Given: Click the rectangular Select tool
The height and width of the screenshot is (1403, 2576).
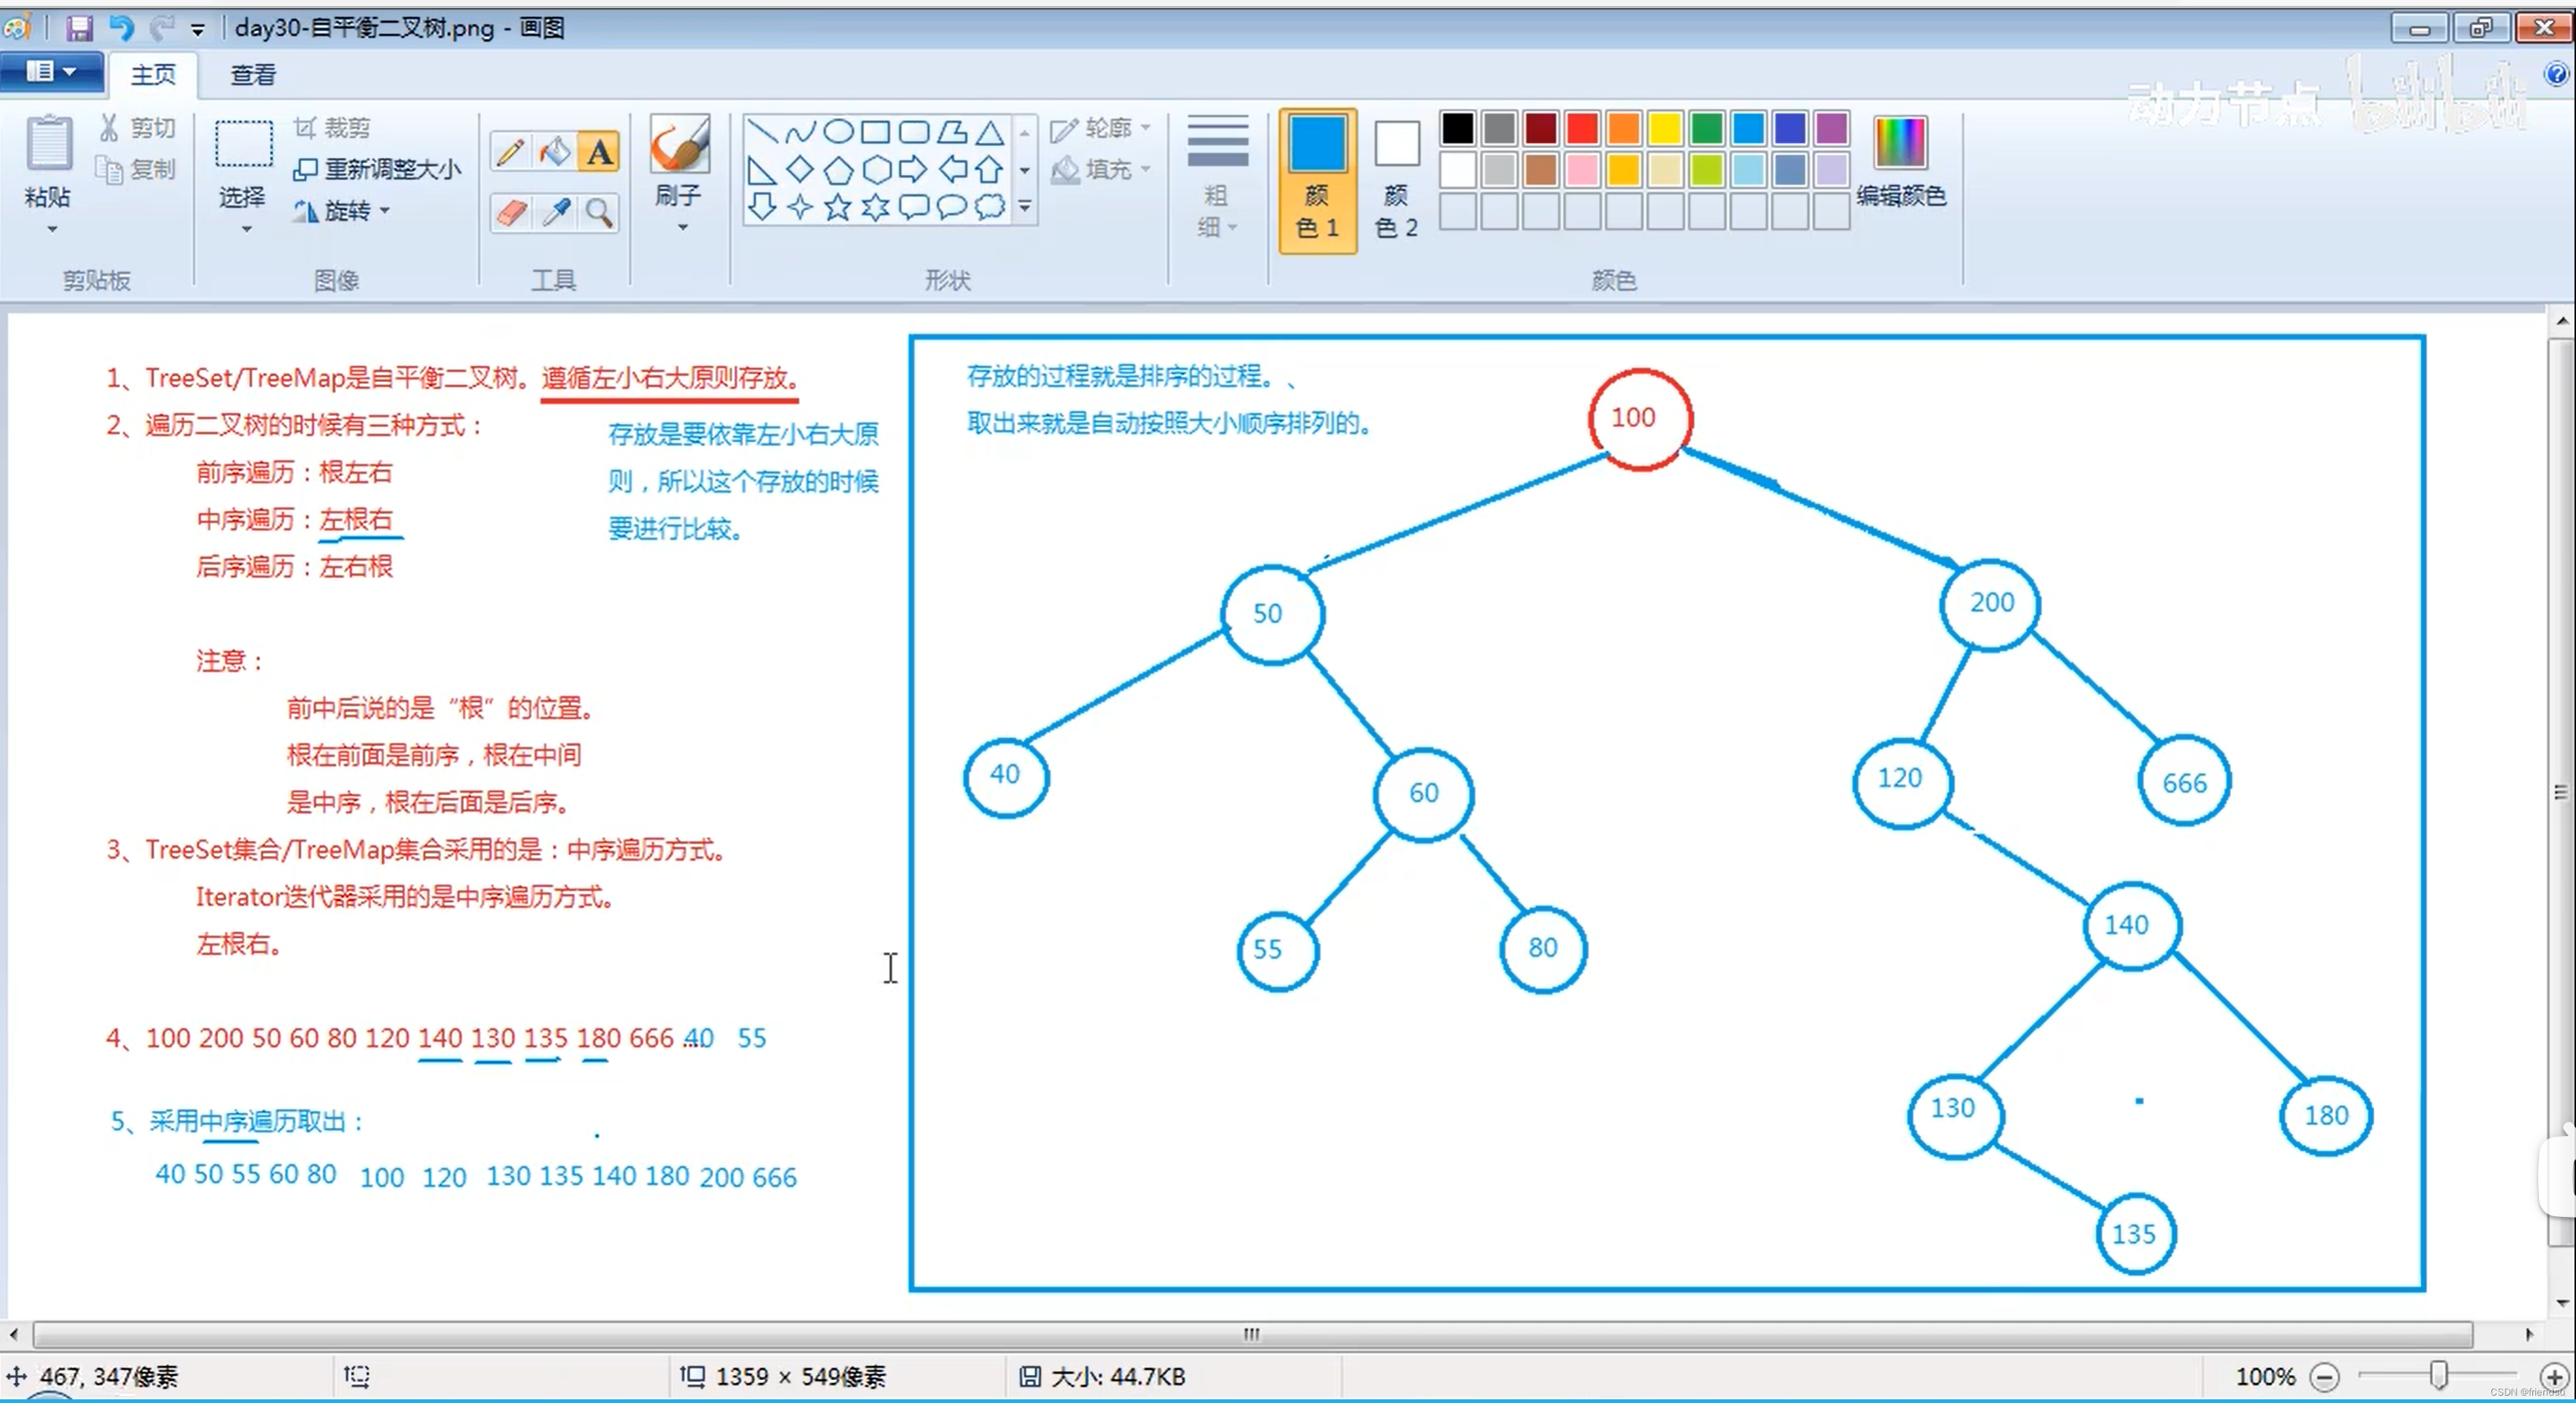Looking at the screenshot, I should tap(243, 144).
